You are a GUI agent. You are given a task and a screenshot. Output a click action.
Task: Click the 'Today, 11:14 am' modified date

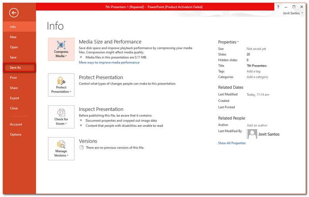pos(258,94)
